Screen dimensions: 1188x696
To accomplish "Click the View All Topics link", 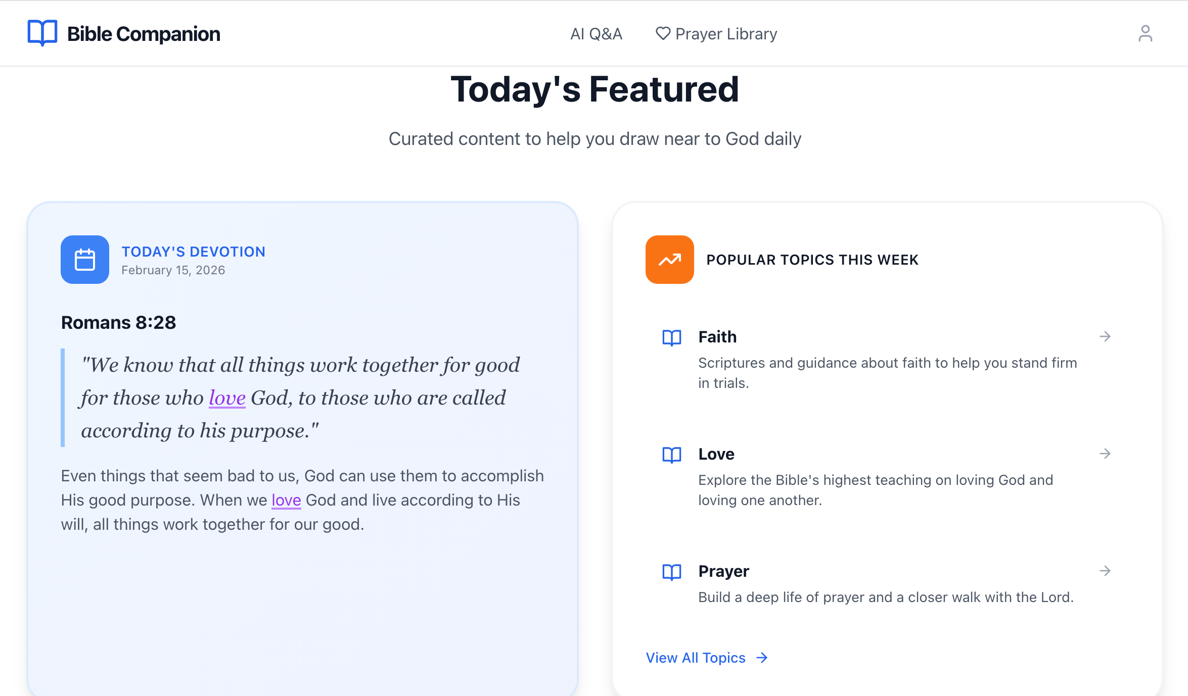I will [696, 658].
